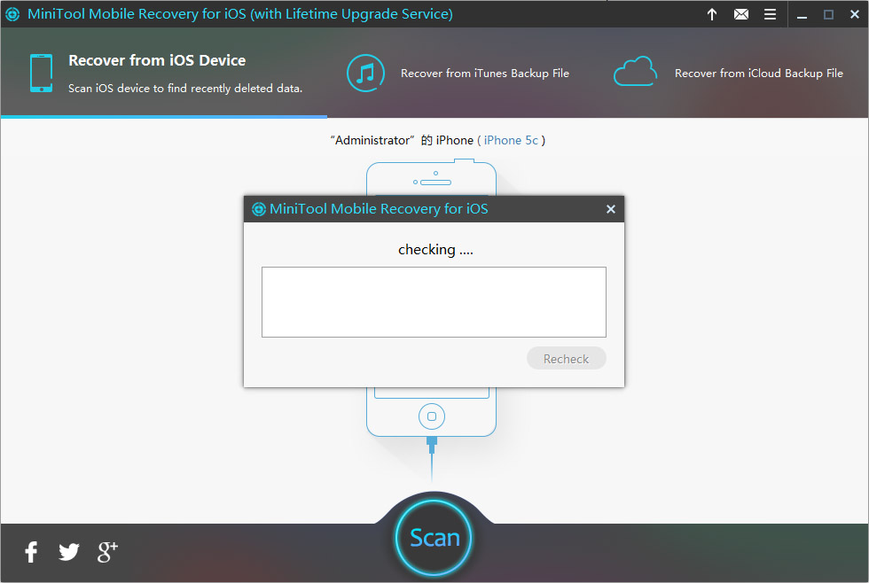869x583 pixels.
Task: Click the iPhone 5c device link
Action: (511, 140)
